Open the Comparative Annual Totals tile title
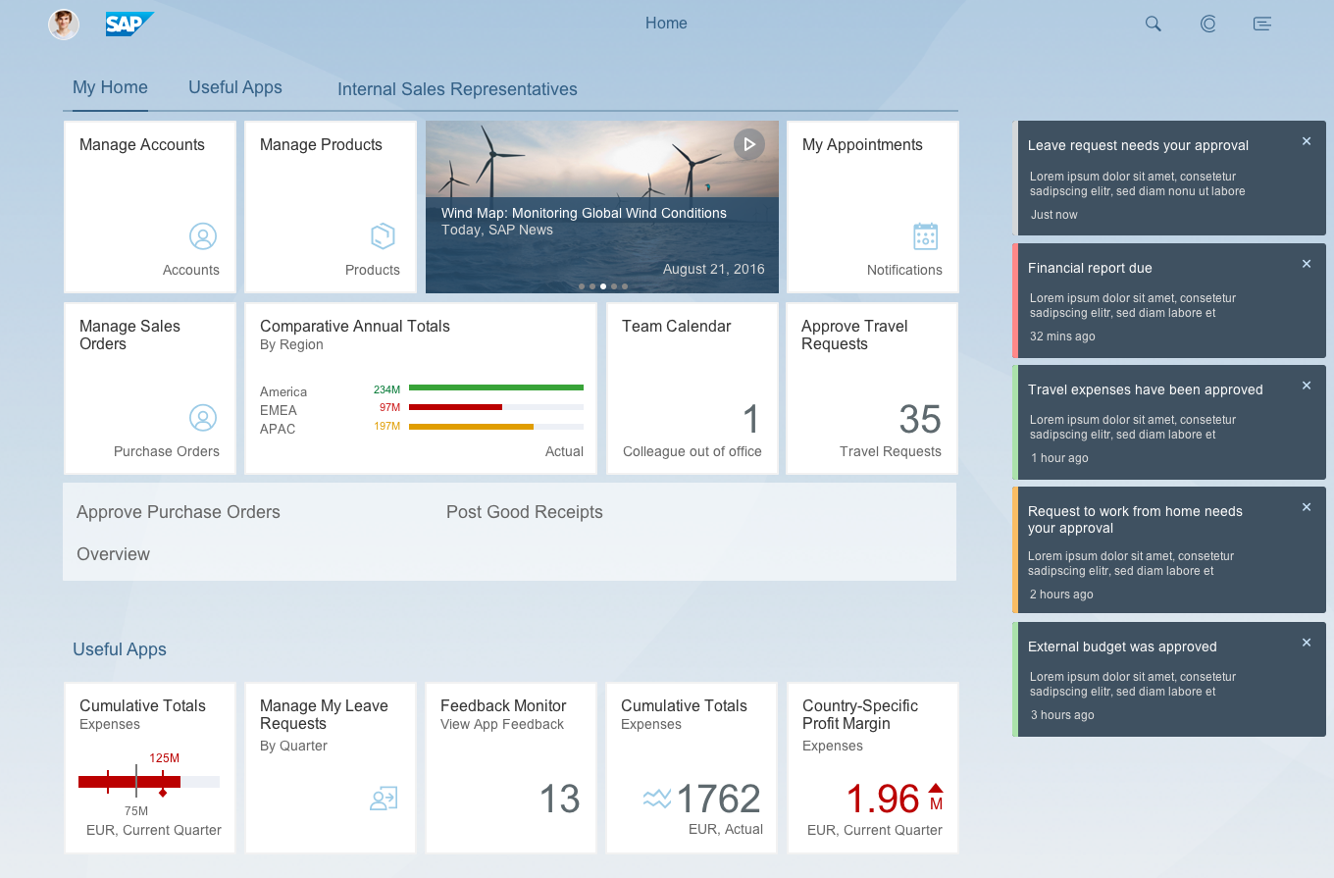The image size is (1334, 878). pos(355,326)
